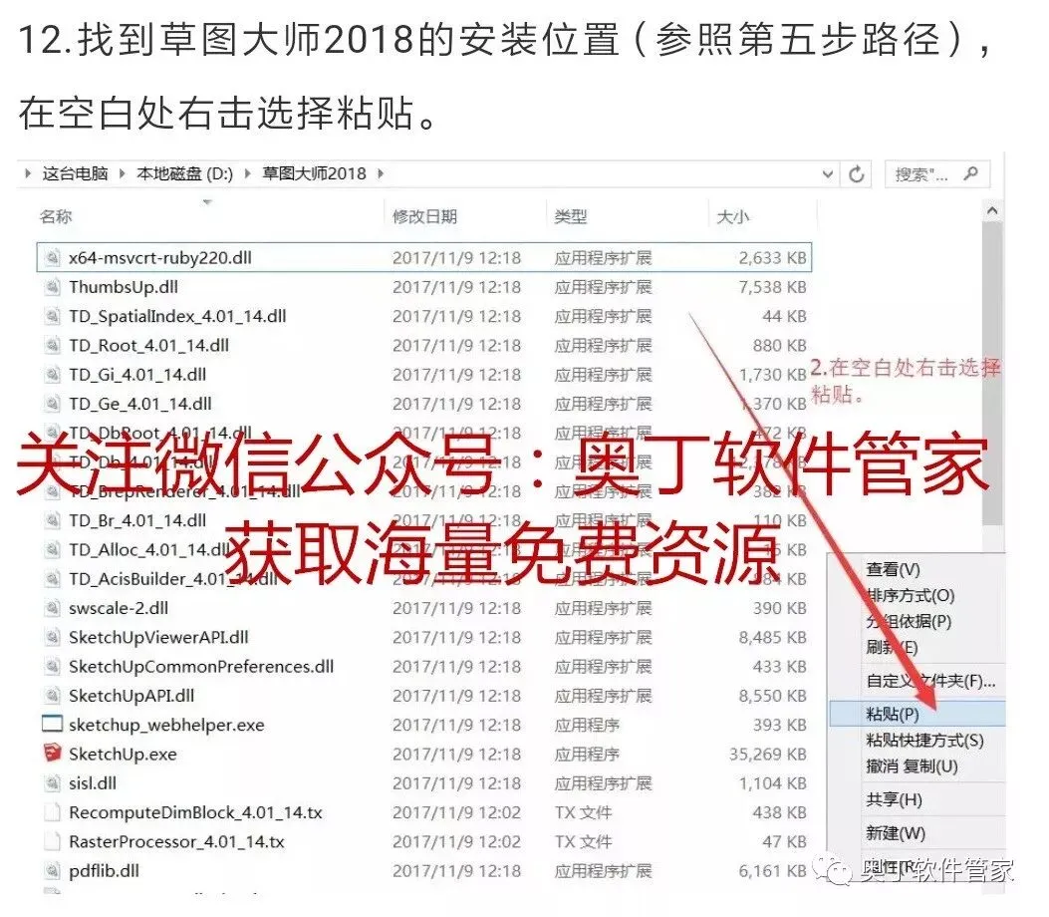Select file name swscale-2.dll
This screenshot has height=917, width=1049.
pos(119,608)
